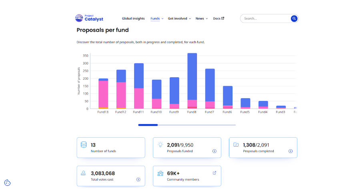Click the external link icon beside Docs
363x189 pixels.
223,18
